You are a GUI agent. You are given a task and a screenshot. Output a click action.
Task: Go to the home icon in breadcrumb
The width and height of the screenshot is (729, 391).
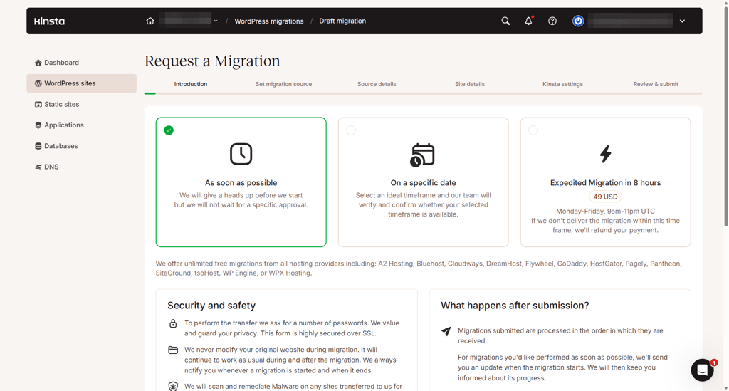tap(150, 21)
